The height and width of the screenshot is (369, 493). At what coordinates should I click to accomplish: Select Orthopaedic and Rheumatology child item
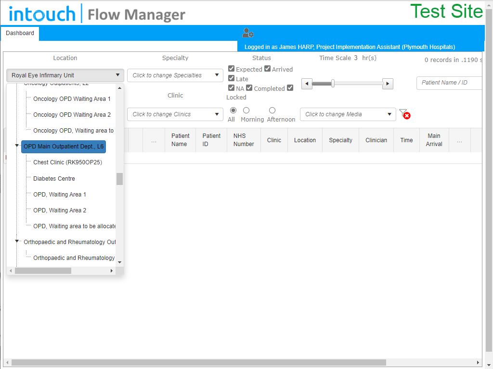tap(74, 258)
